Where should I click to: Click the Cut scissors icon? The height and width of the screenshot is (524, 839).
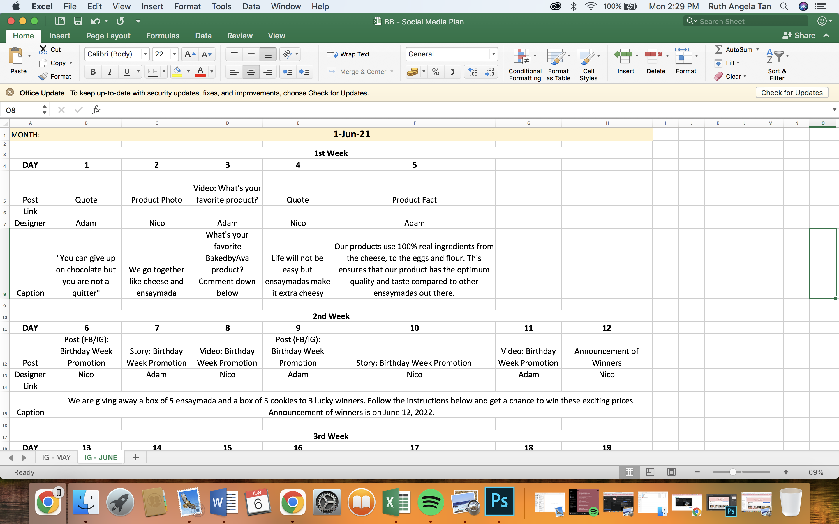point(43,49)
